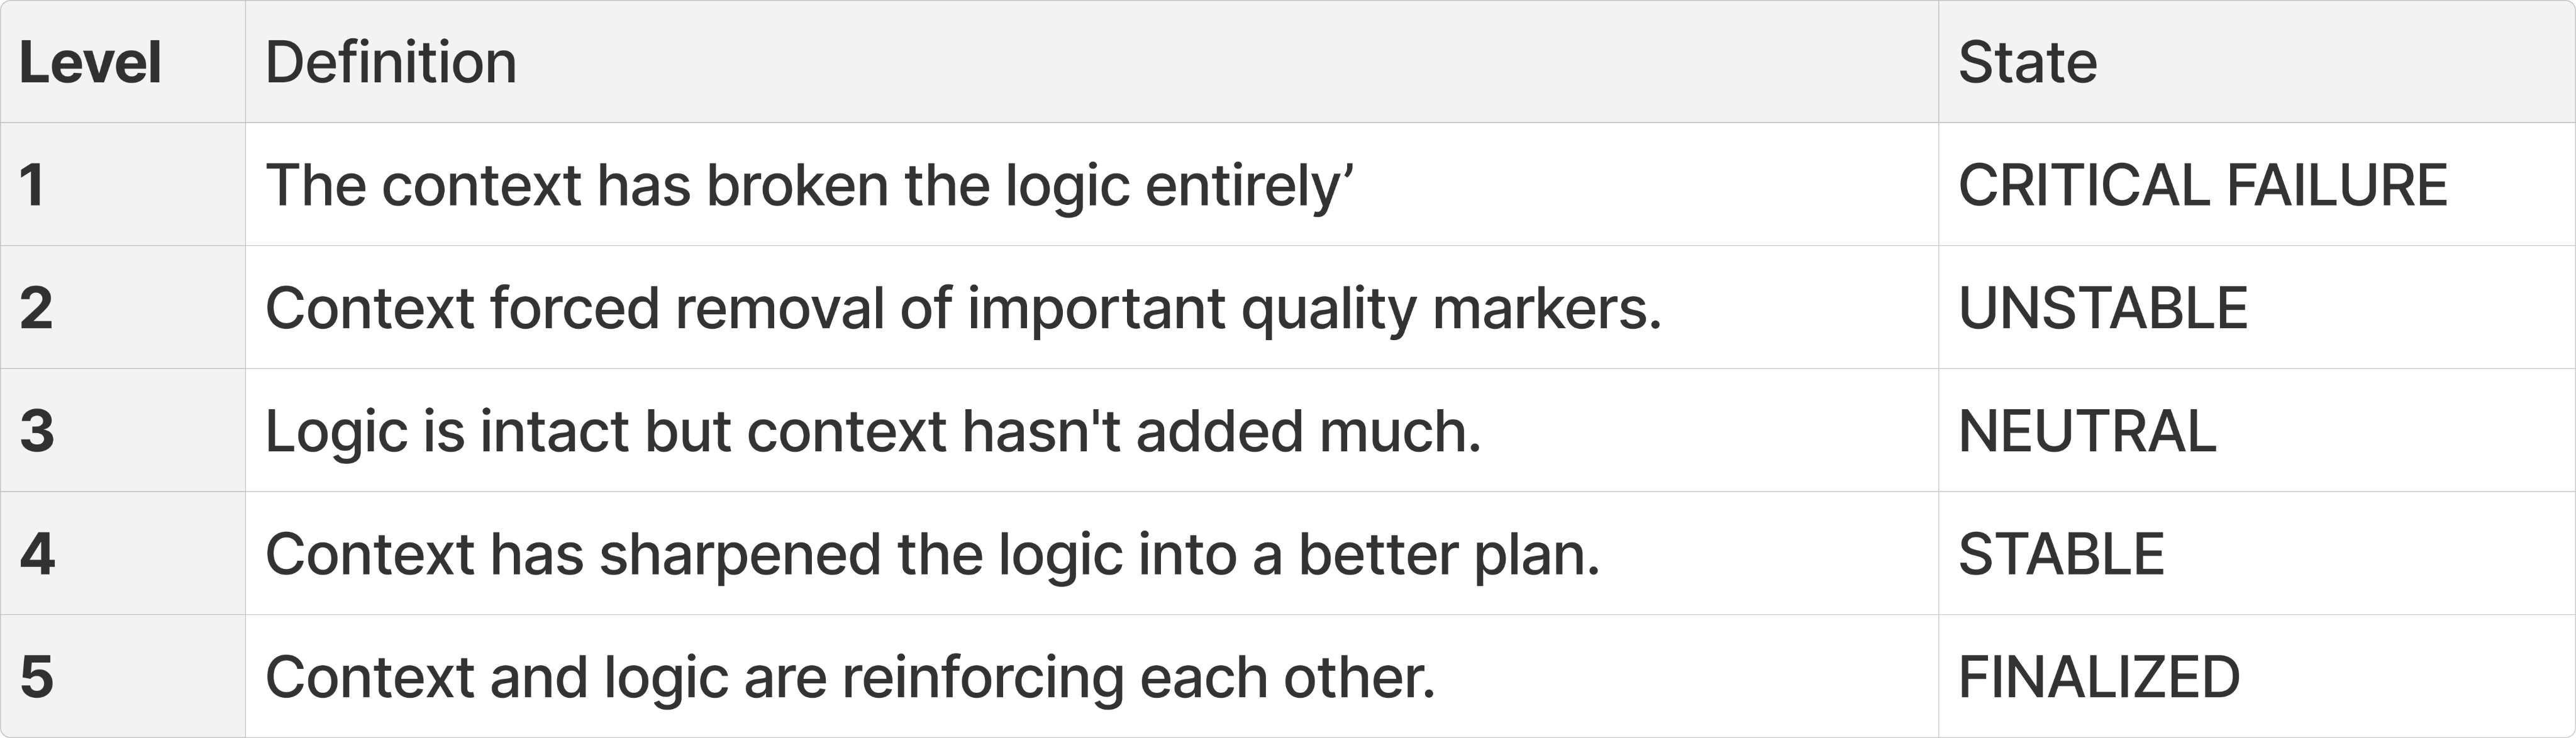Select the level 4 number cell
Image resolution: width=2576 pixels, height=738 pixels.
37,554
